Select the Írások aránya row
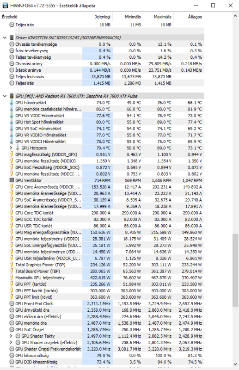239x370 pixels. pyautogui.click(x=106, y=70)
